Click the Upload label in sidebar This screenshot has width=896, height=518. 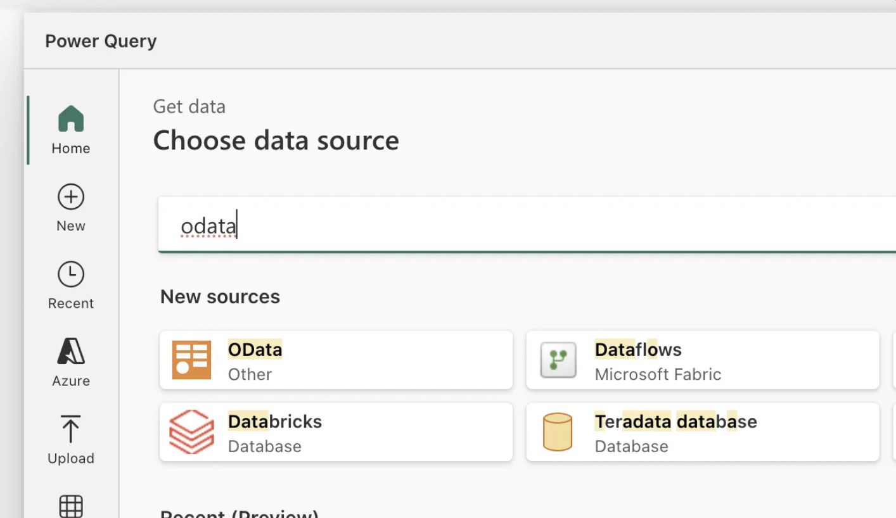(x=71, y=458)
